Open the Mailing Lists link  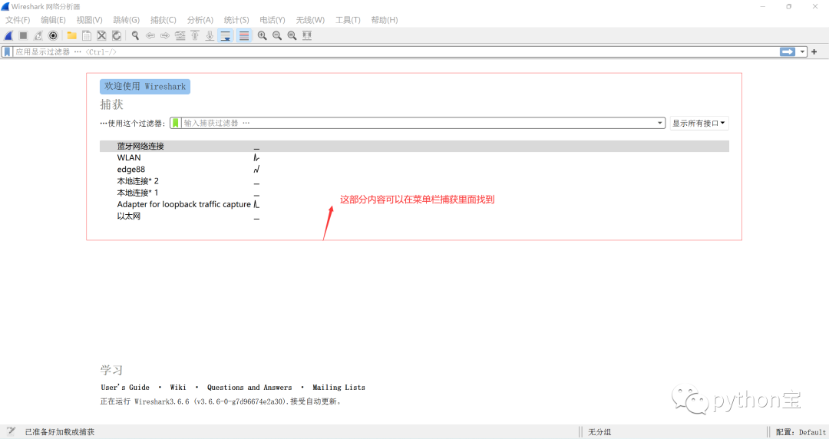(x=339, y=387)
